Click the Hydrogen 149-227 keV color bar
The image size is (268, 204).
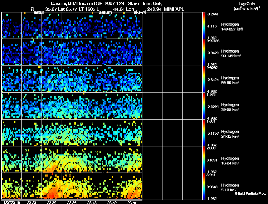(204, 26)
